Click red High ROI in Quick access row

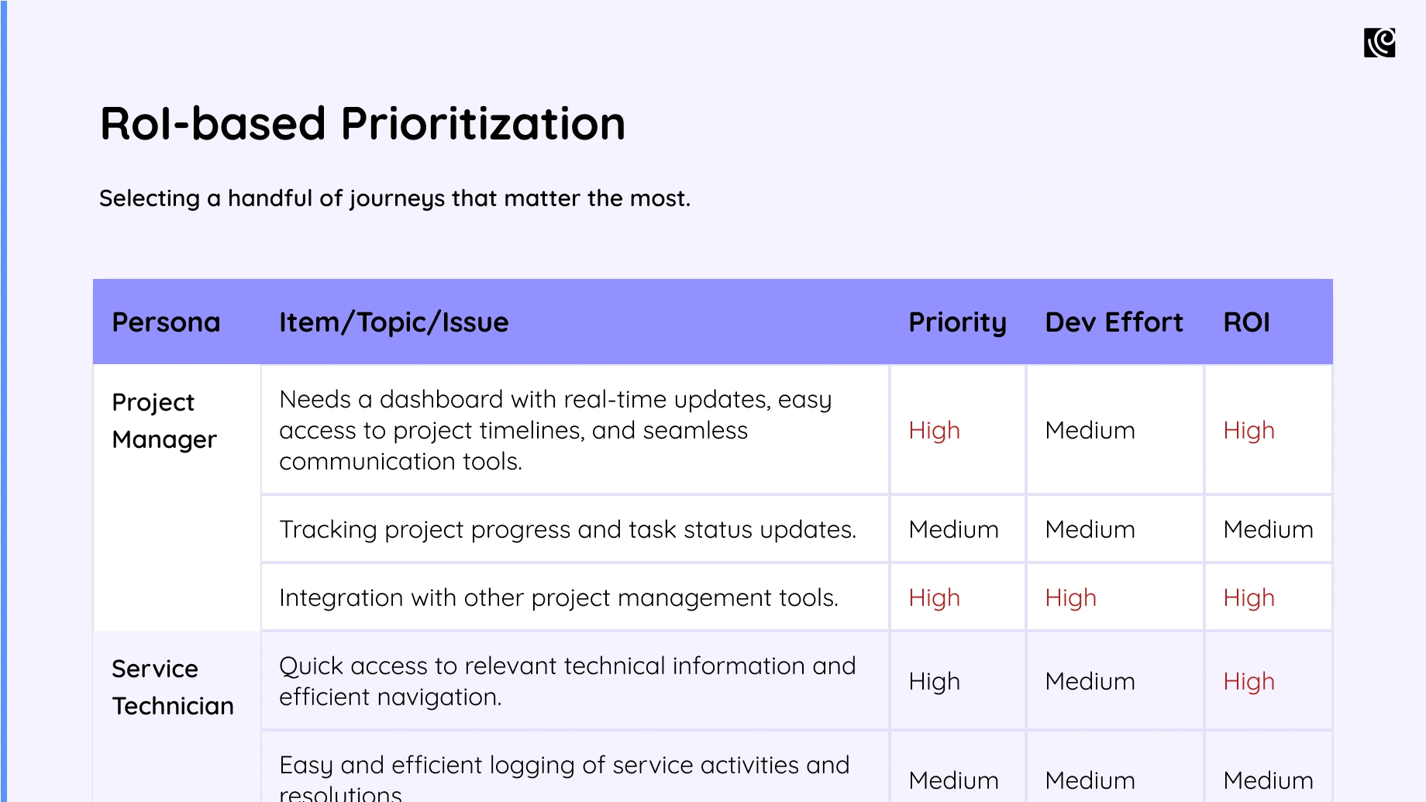(1249, 681)
